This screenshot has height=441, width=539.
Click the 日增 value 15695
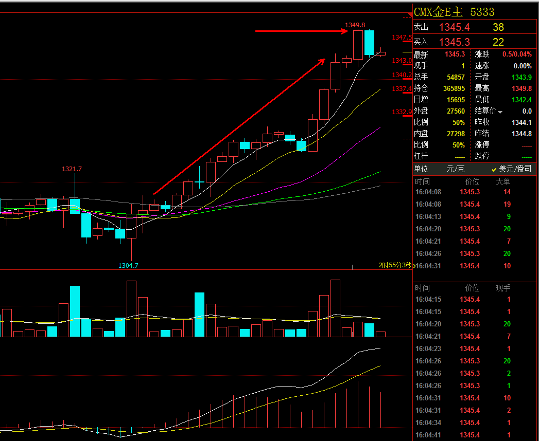coord(456,100)
